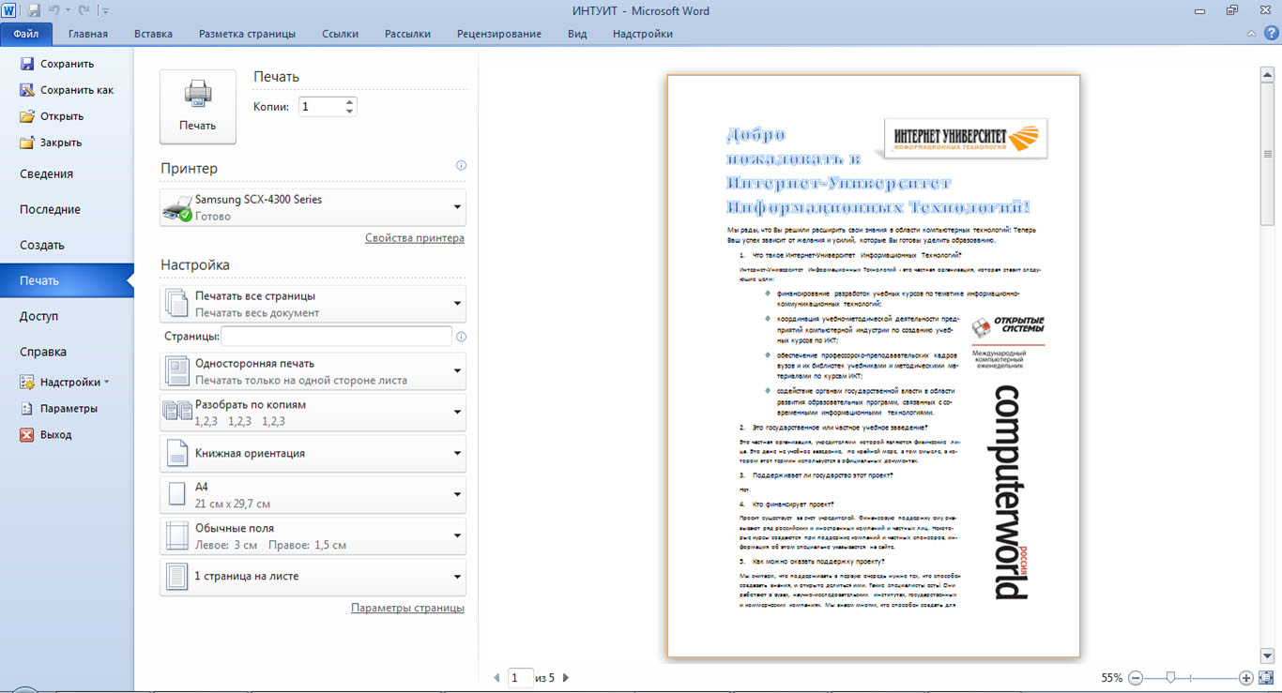Switch to the Разметка страницы tab
1282x693 pixels.
tap(247, 34)
